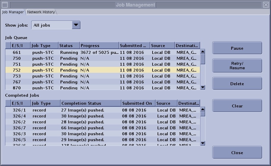Select pending job 753 in the queue
Viewport: 271px width, 166px height.
click(x=89, y=76)
